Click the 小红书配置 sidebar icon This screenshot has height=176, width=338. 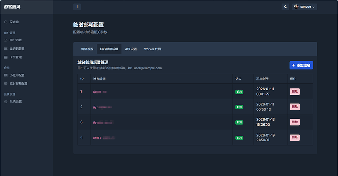pyautogui.click(x=6, y=75)
